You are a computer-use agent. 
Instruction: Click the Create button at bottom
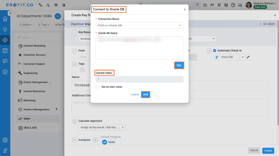coord(268,150)
